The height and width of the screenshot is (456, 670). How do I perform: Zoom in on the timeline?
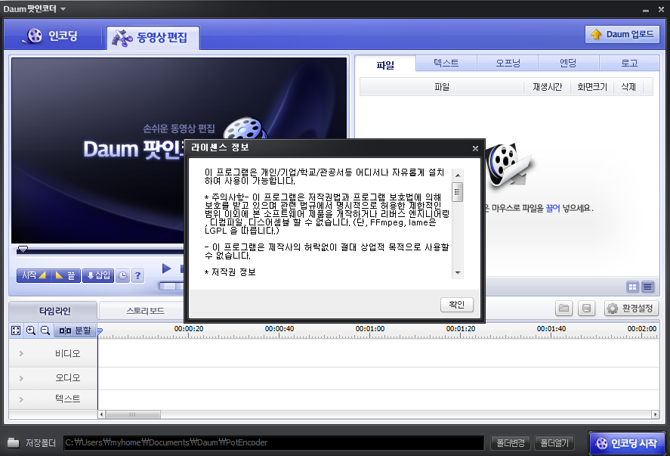tap(31, 330)
